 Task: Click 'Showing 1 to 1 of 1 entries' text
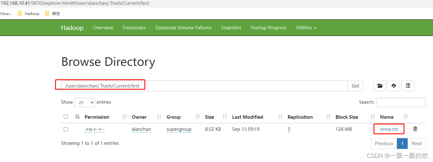(90, 143)
